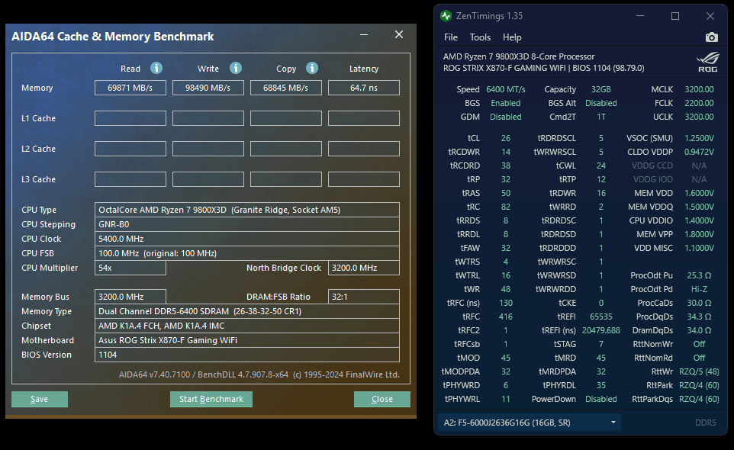Click the PowerDown Disabled value
Viewport: 734px width, 450px height.
tap(601, 399)
